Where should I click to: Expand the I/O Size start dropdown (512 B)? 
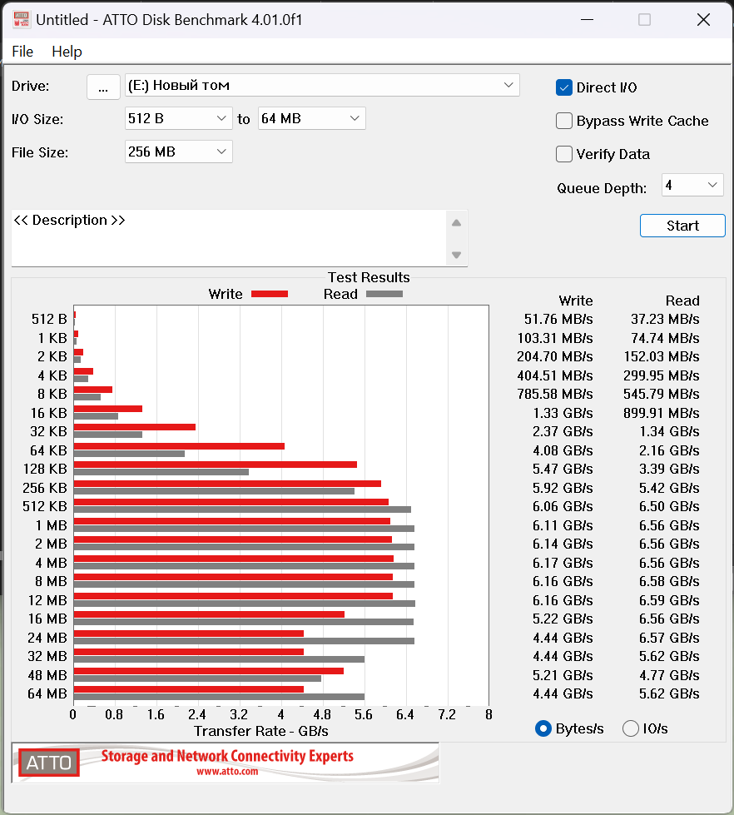[178, 118]
